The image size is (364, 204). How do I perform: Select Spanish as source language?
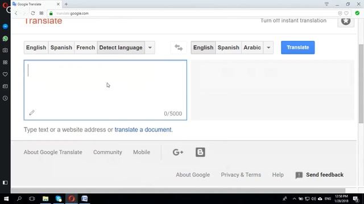coord(61,48)
